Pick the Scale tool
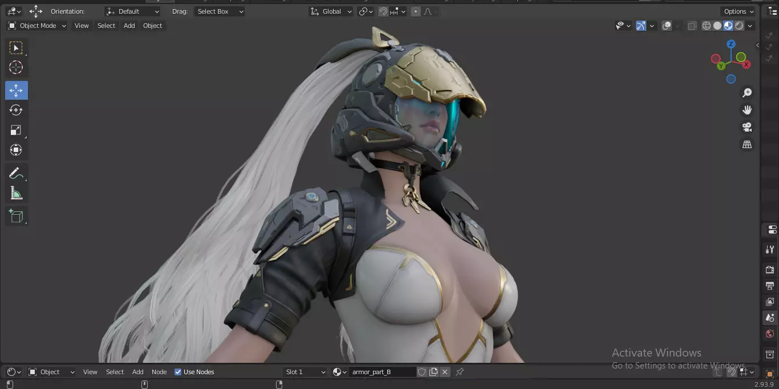 click(16, 130)
